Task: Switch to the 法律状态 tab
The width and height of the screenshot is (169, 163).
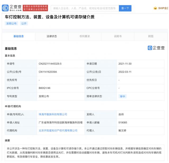Action: coord(52,36)
